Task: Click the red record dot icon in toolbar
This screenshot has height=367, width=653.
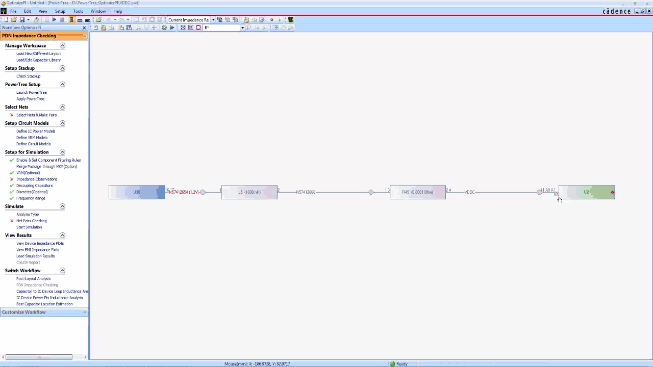Action: click(271, 20)
